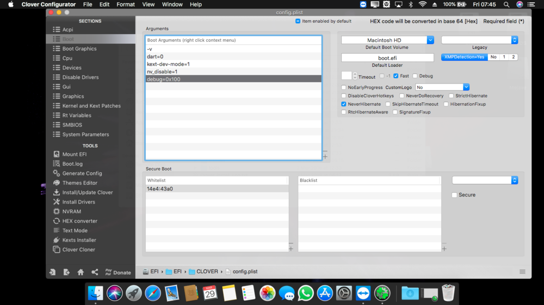Adjust the Timeout stepper
The height and width of the screenshot is (305, 544).
(x=355, y=75)
